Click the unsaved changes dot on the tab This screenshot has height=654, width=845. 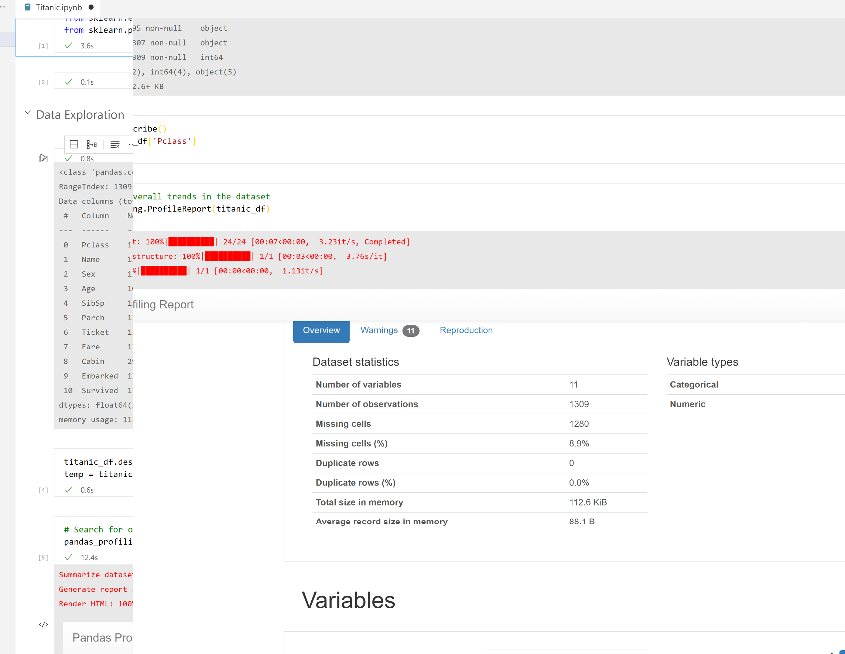91,7
